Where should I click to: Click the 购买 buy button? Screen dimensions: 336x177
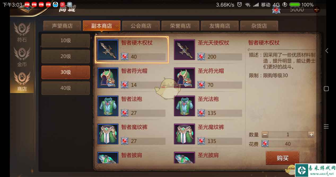(x=282, y=158)
